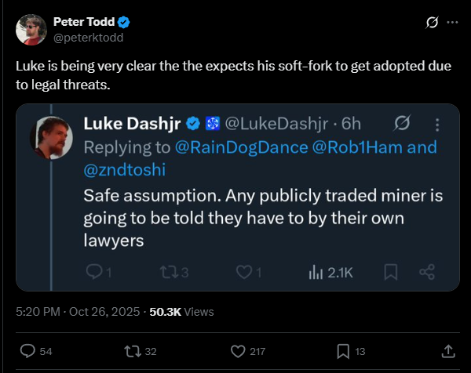
Task: Open more options on Luke Dashjr's quoted post
Action: tap(436, 123)
